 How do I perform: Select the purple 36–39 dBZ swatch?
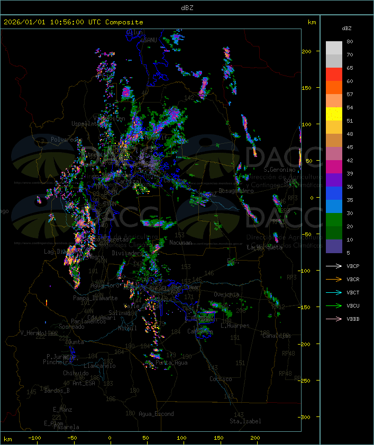[334, 180]
